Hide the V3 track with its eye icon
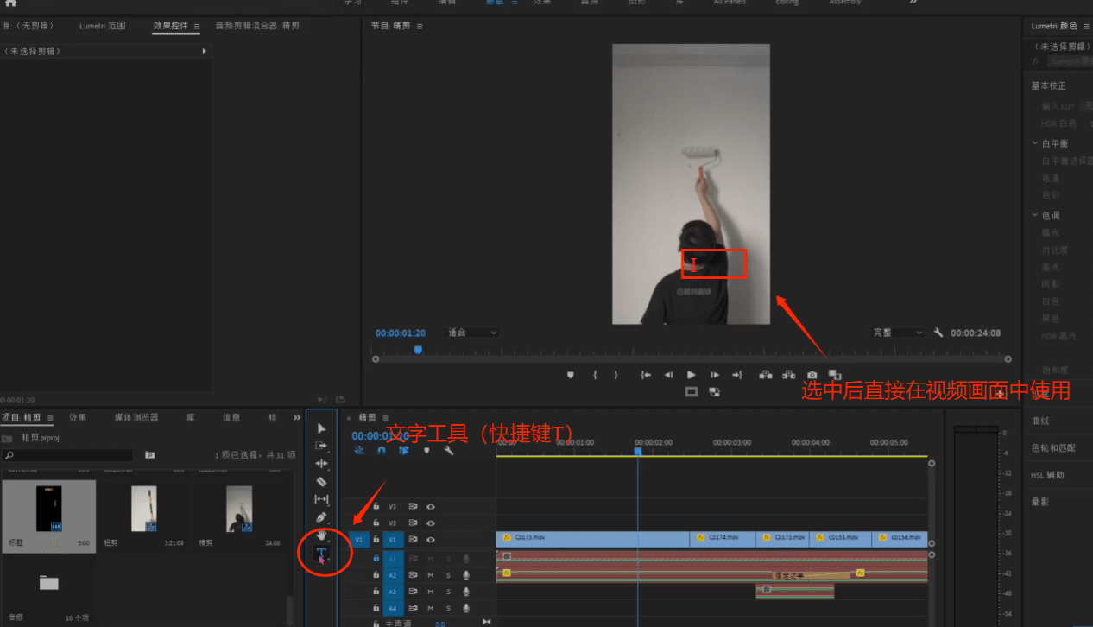 [x=430, y=507]
